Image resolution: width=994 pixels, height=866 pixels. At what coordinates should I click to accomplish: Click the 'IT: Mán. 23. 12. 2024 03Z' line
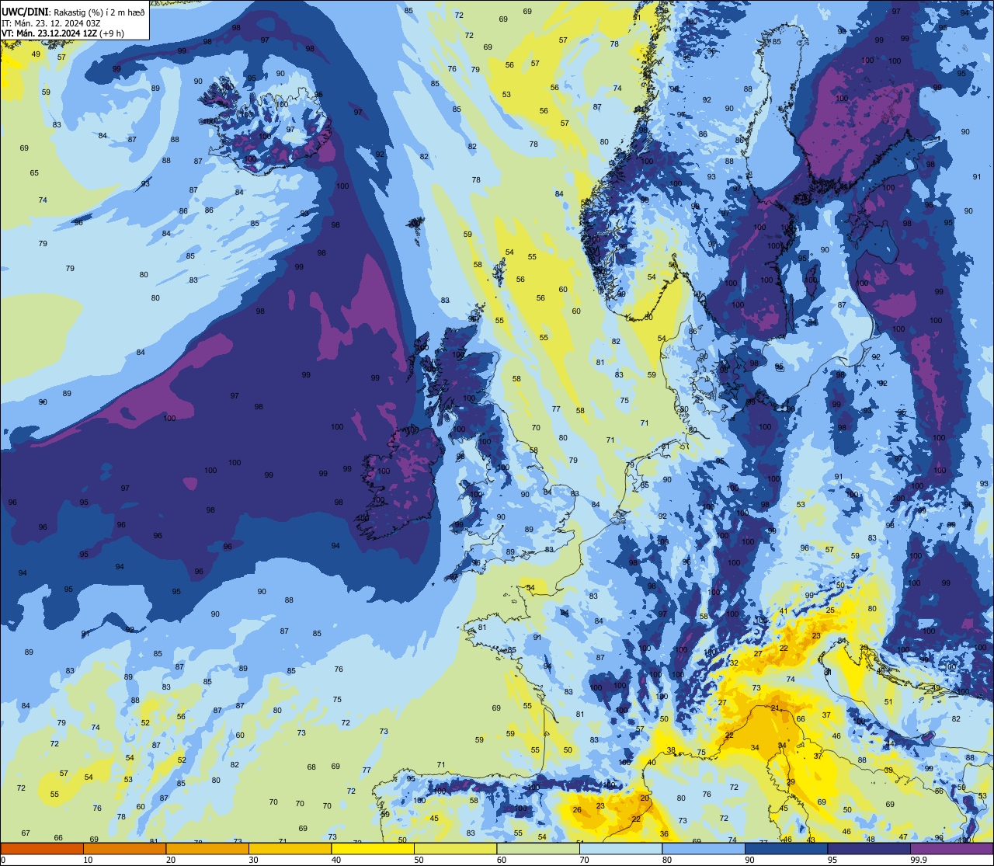[x=50, y=23]
